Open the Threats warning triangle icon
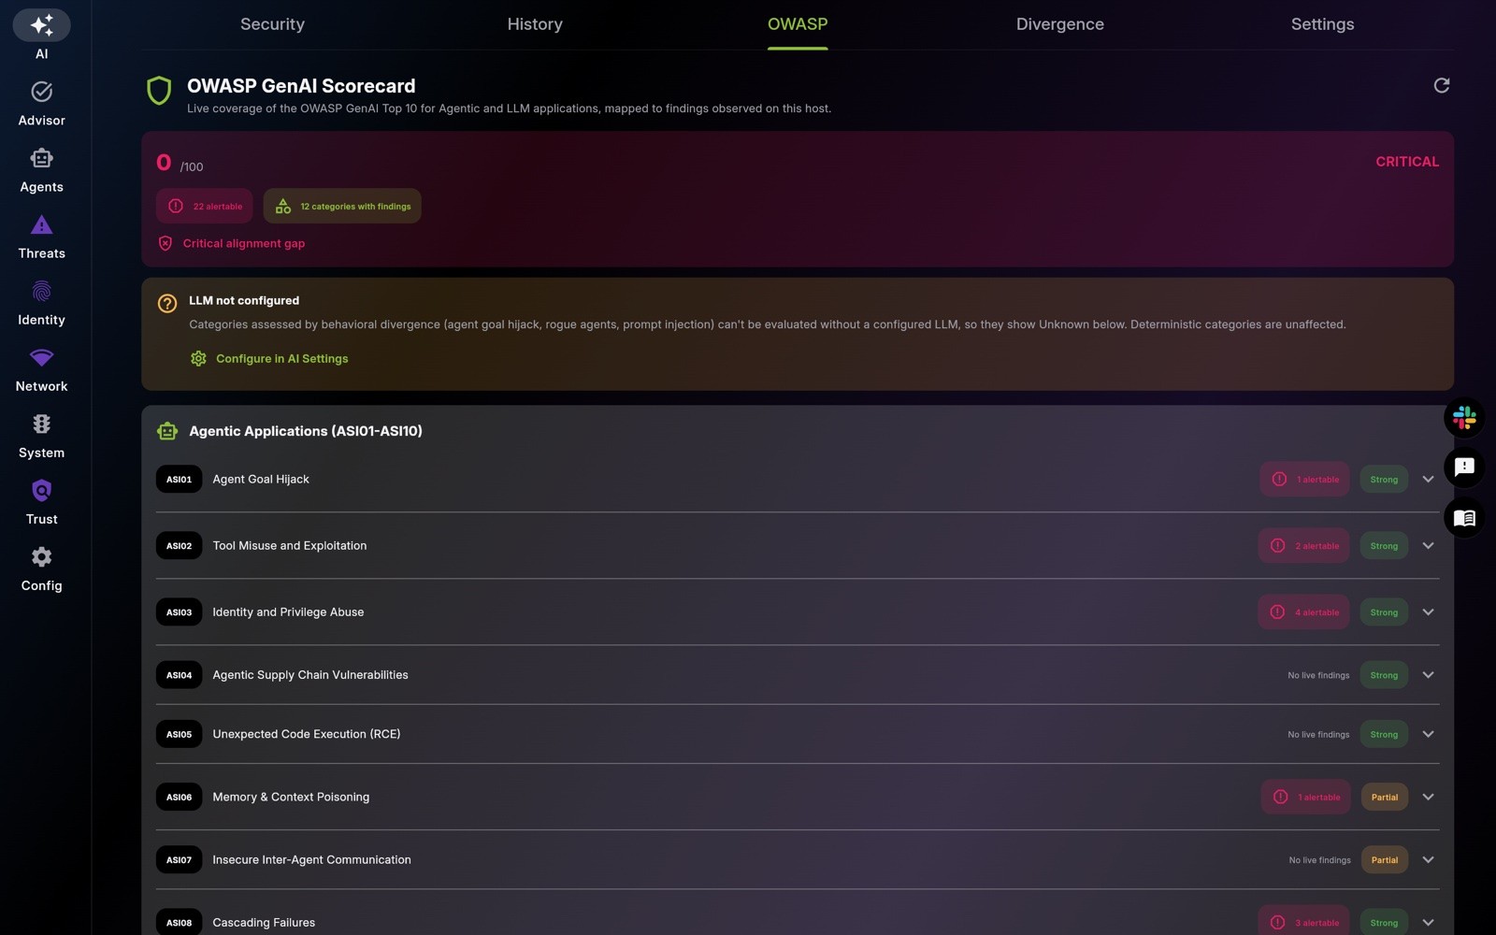 [x=41, y=224]
